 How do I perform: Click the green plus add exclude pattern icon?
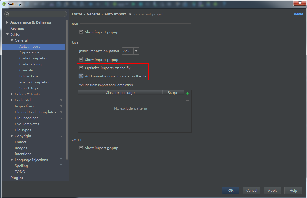[x=187, y=94]
